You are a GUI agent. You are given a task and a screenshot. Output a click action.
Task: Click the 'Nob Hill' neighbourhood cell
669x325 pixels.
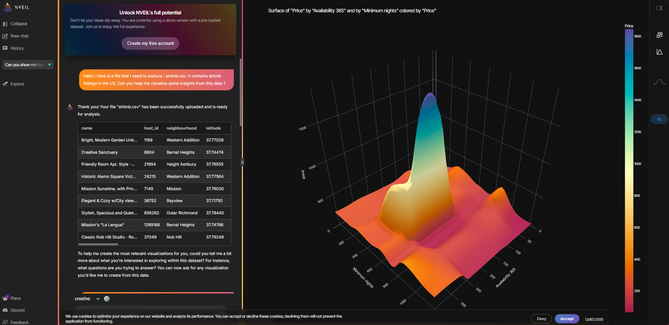[x=174, y=237]
